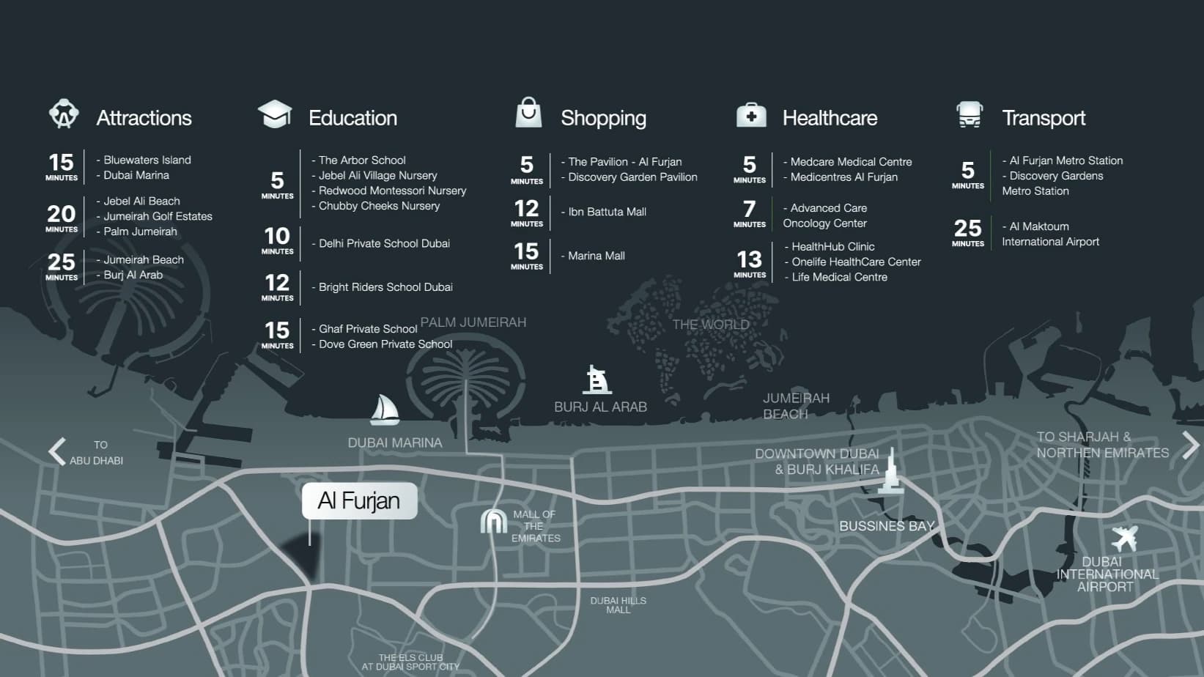Open the Healthcare category heading

coord(830,118)
